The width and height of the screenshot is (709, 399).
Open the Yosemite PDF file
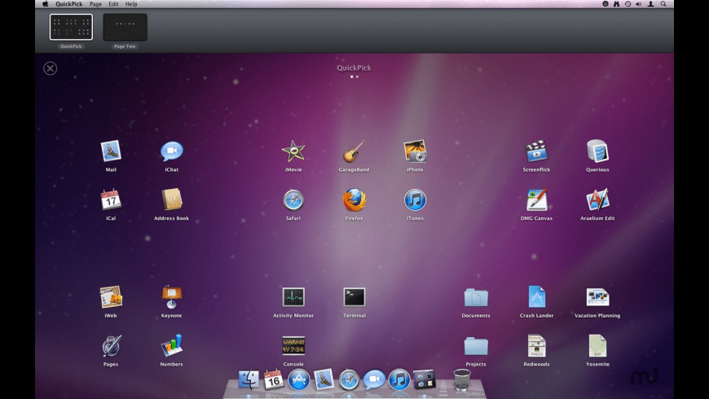tap(597, 346)
